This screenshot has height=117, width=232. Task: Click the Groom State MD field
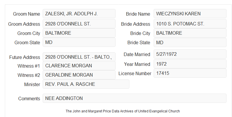click(79, 42)
